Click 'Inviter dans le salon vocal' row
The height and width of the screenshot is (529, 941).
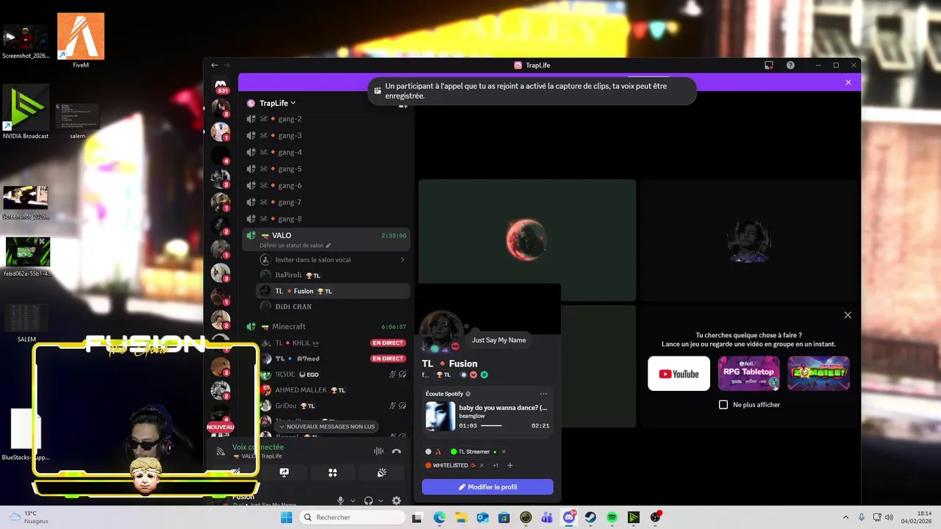(332, 260)
